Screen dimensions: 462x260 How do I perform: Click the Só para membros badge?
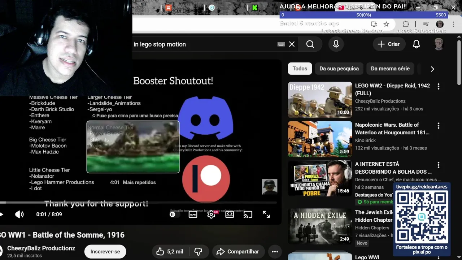coord(374,202)
